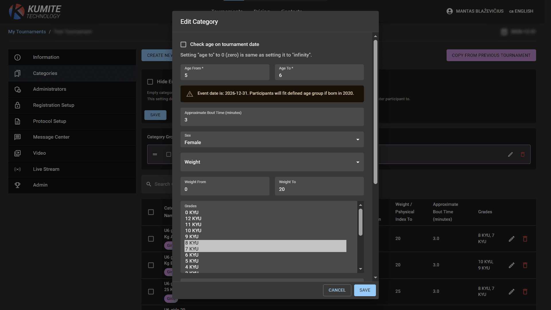Click Copy From Previous Tournament button
This screenshot has height=310, width=551.
pos(491,55)
